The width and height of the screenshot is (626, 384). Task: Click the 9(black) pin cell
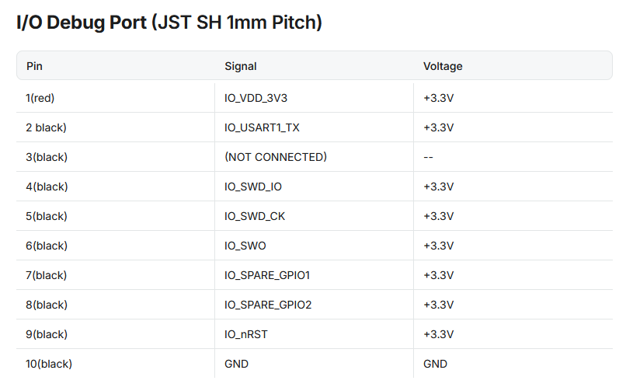click(47, 334)
